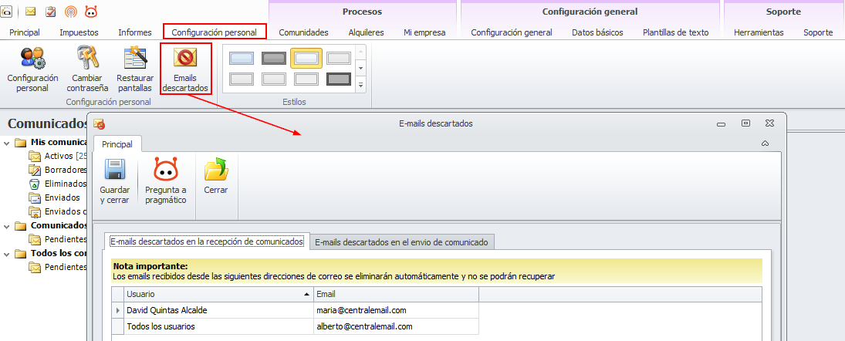845x341 pixels.
Task: Select the dialog's Principal tab
Action: click(117, 144)
